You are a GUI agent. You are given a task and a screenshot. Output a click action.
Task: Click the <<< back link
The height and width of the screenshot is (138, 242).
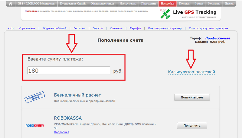coord(11,28)
